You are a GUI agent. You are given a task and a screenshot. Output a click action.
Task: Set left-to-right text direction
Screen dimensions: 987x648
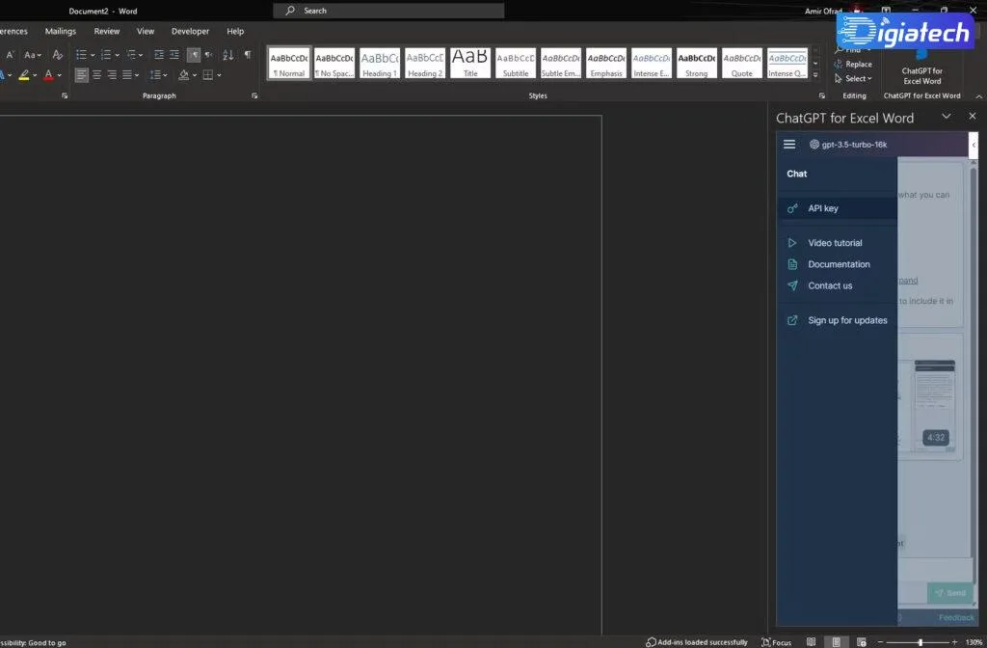click(193, 55)
